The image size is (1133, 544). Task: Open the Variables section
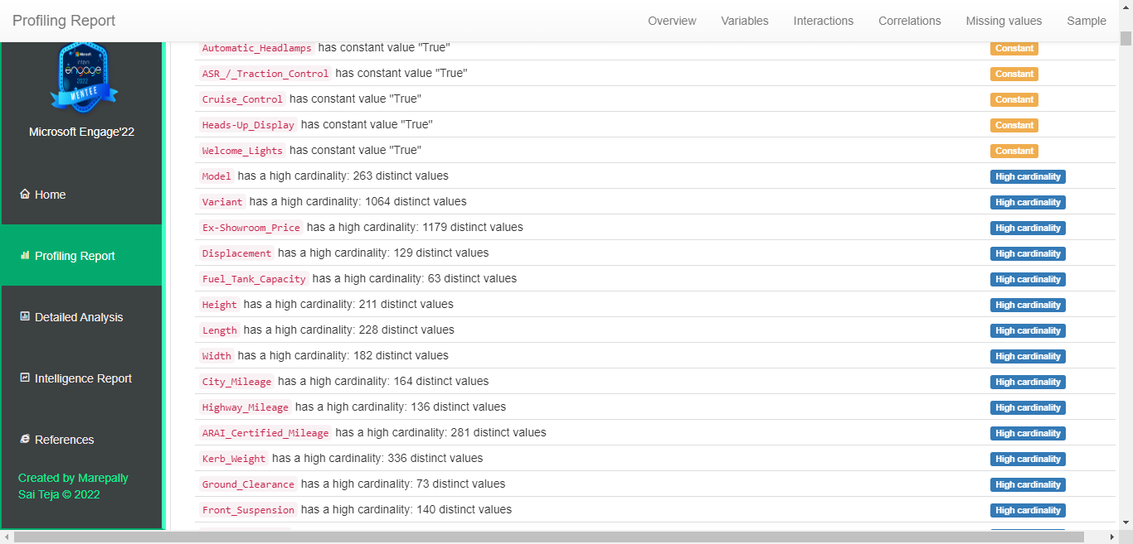(x=744, y=21)
